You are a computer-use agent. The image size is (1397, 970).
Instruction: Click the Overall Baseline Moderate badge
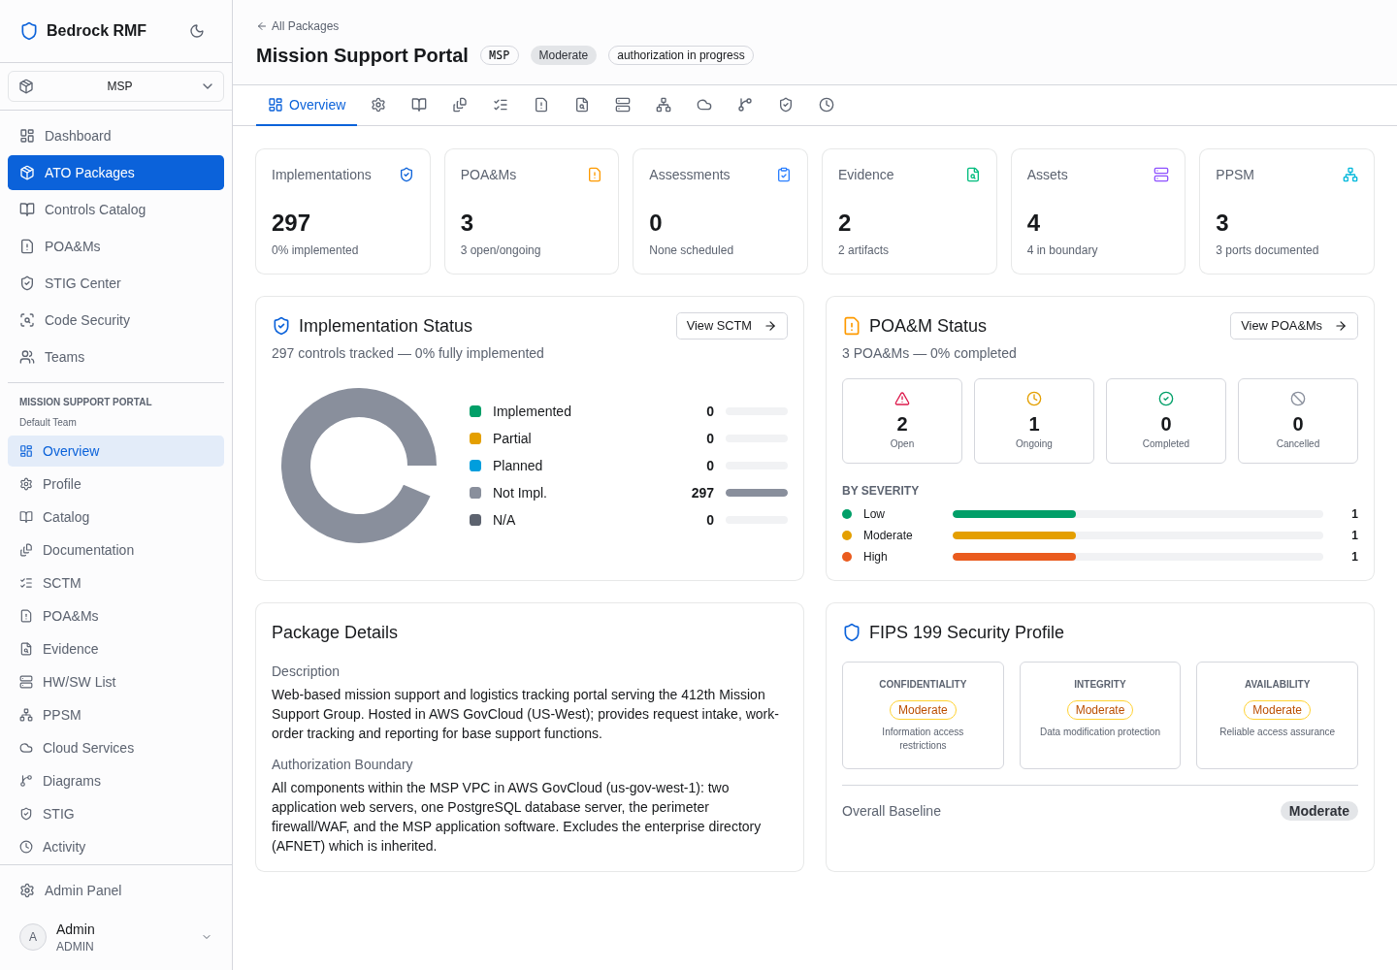click(x=1319, y=811)
